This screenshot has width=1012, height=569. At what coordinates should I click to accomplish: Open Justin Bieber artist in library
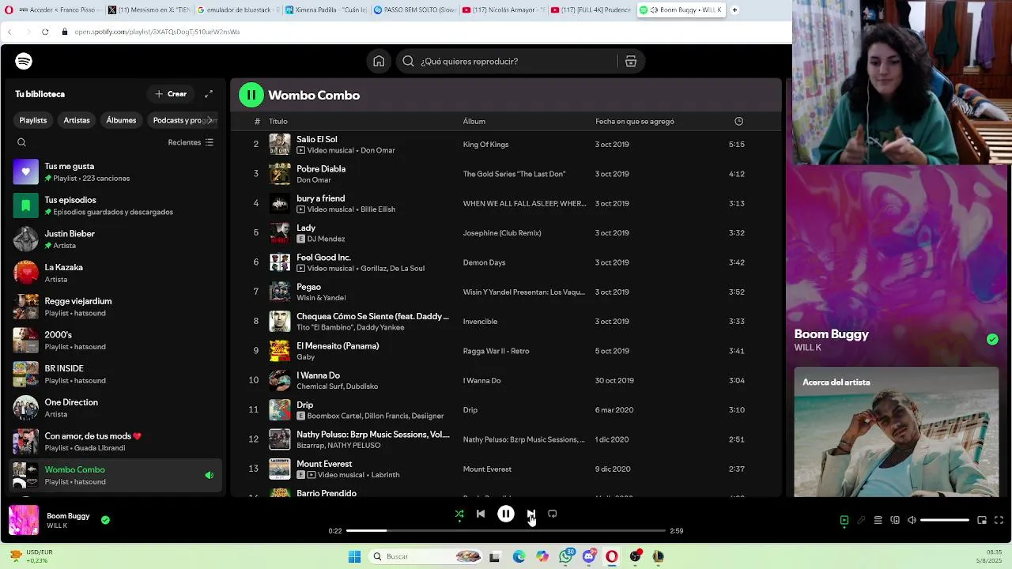(x=115, y=239)
